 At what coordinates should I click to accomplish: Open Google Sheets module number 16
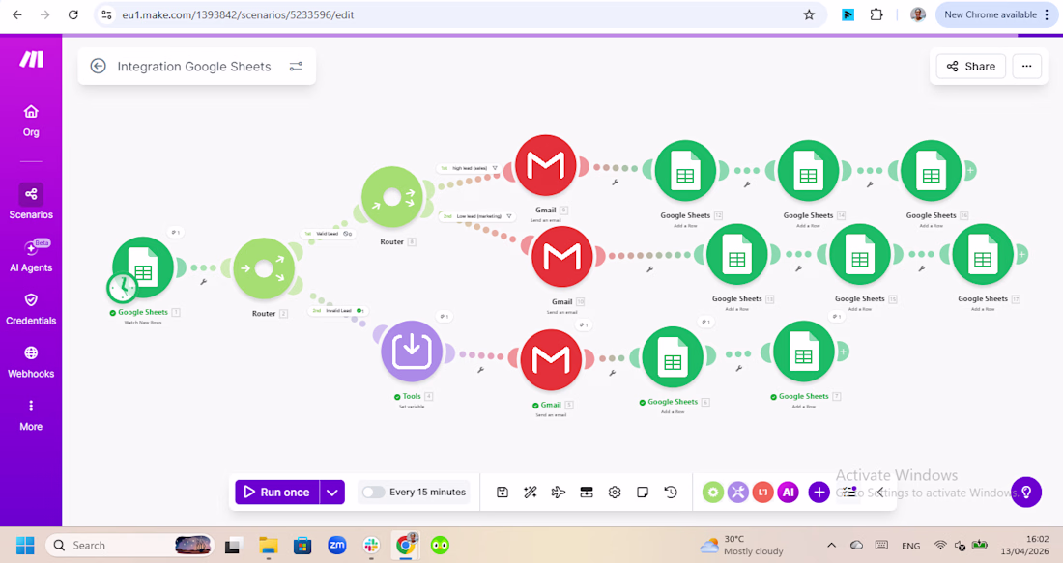point(932,171)
